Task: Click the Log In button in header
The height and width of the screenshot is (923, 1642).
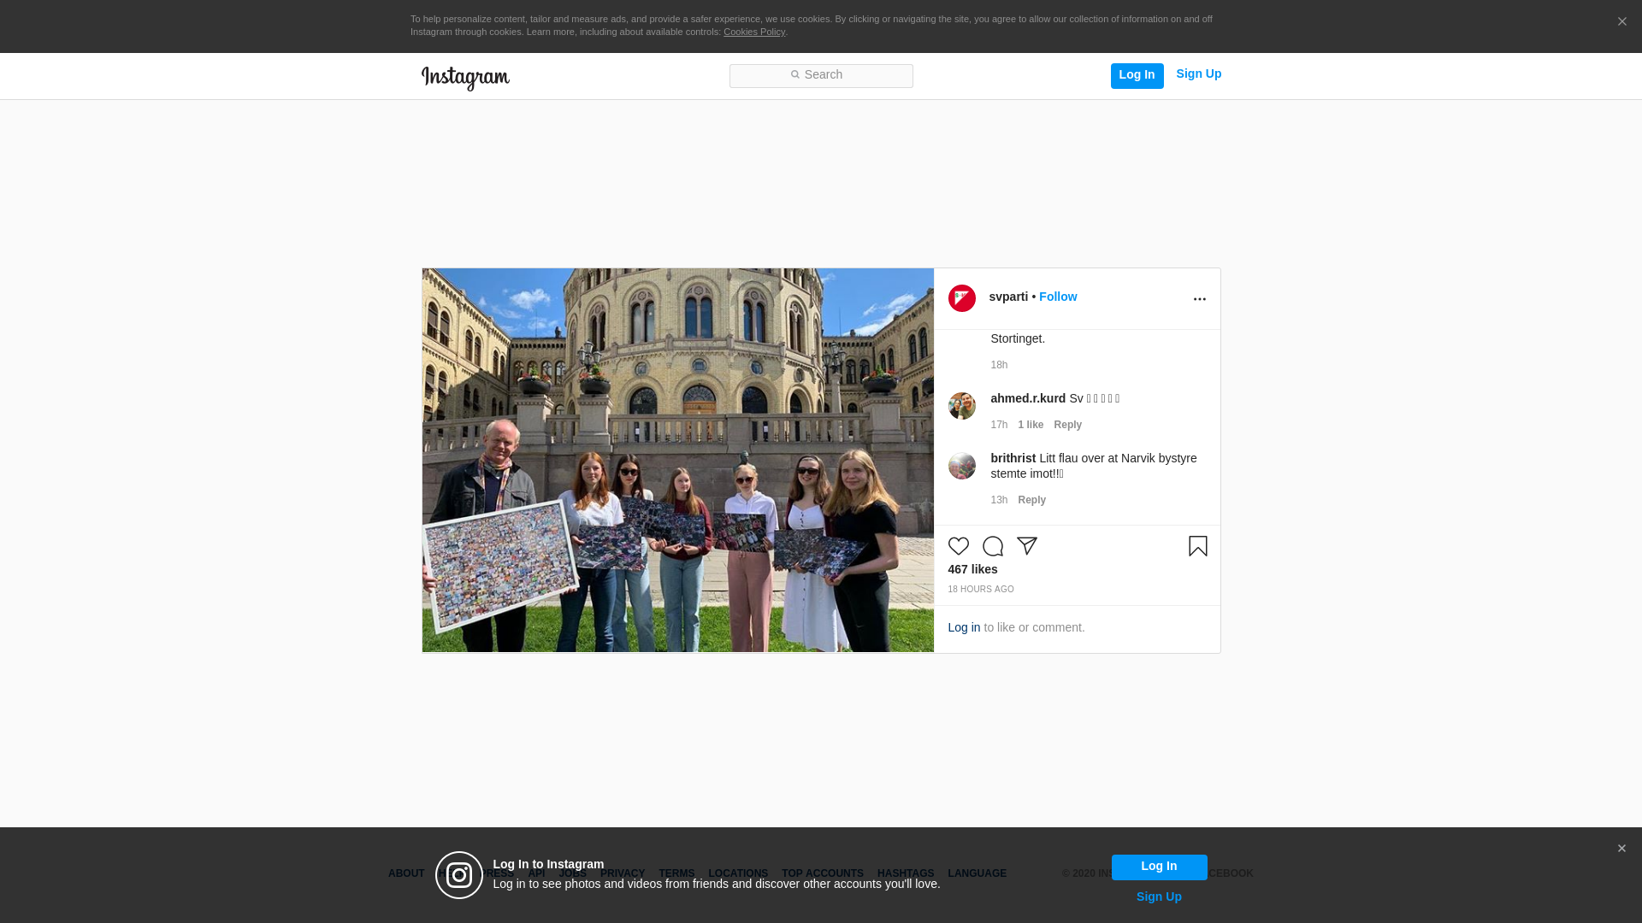Action: [x=1137, y=75]
